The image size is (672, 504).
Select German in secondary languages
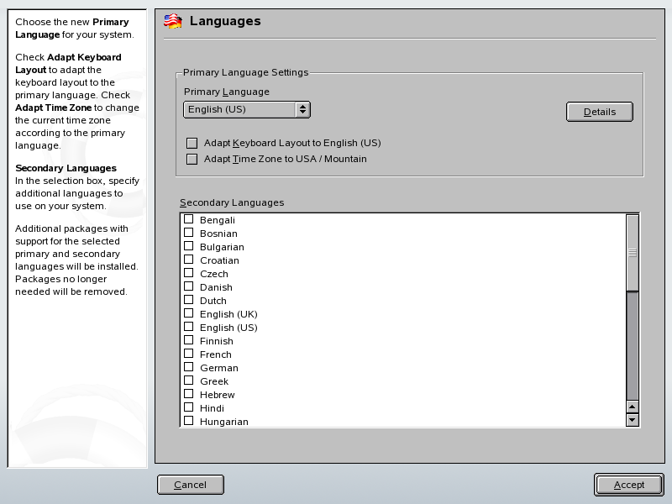point(189,367)
